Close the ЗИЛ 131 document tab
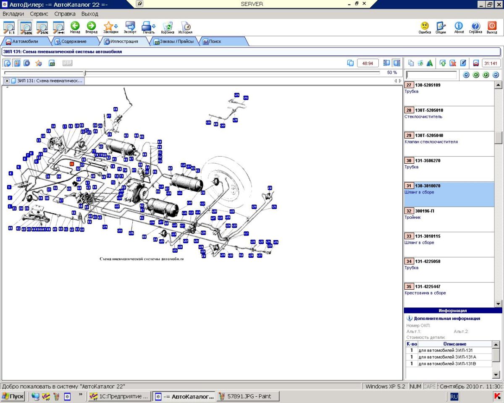Screen dimensions: 504x403 tap(7, 81)
